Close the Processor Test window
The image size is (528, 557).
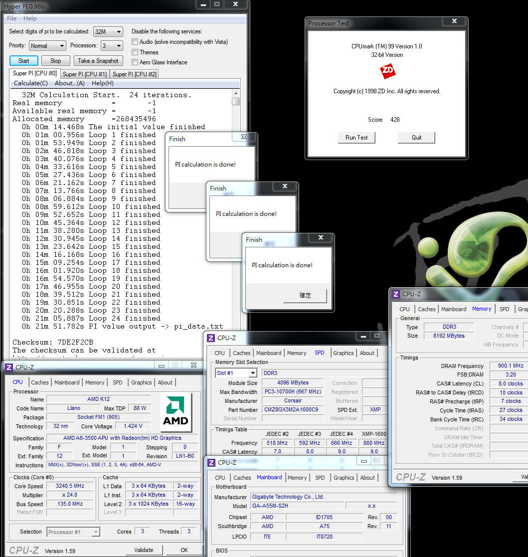(454, 21)
